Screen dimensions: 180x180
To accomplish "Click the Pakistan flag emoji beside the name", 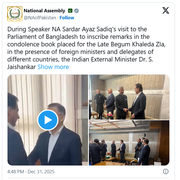I will tap(70, 11).
